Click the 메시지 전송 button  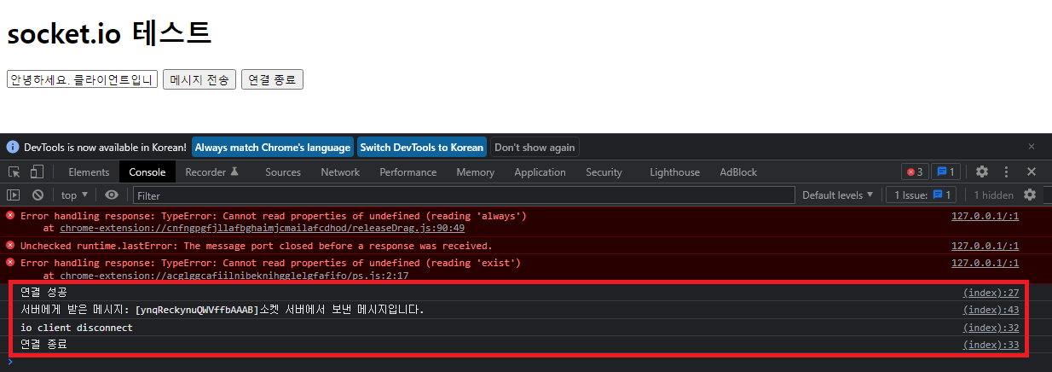(199, 79)
